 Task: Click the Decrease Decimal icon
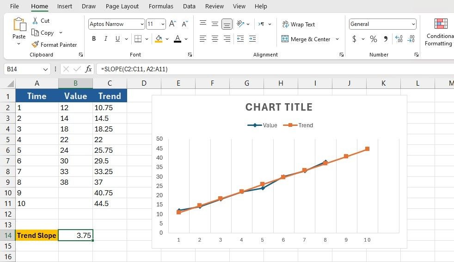[x=411, y=39]
